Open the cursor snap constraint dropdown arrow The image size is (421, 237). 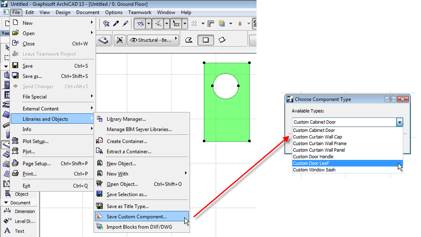pos(185,24)
